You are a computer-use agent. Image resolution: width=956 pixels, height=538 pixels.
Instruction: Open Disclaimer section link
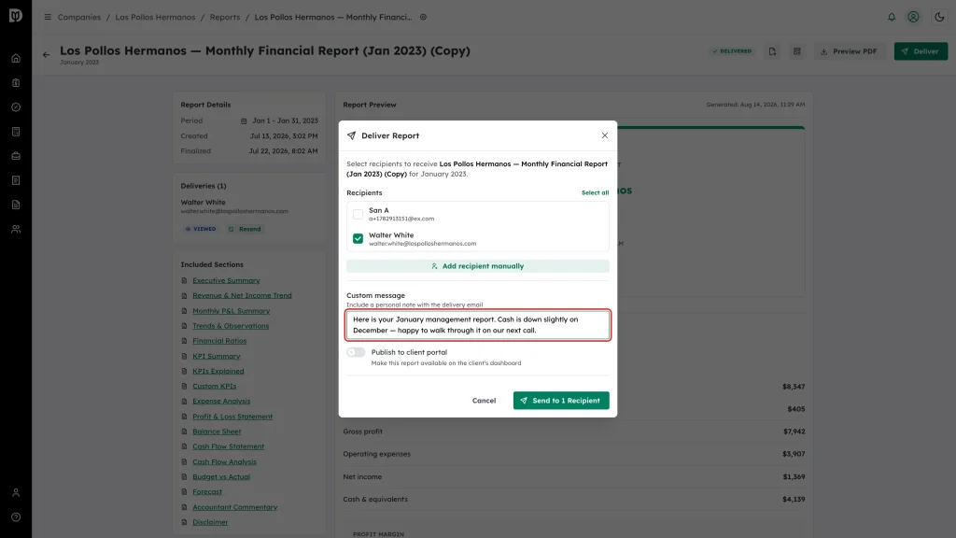(210, 522)
